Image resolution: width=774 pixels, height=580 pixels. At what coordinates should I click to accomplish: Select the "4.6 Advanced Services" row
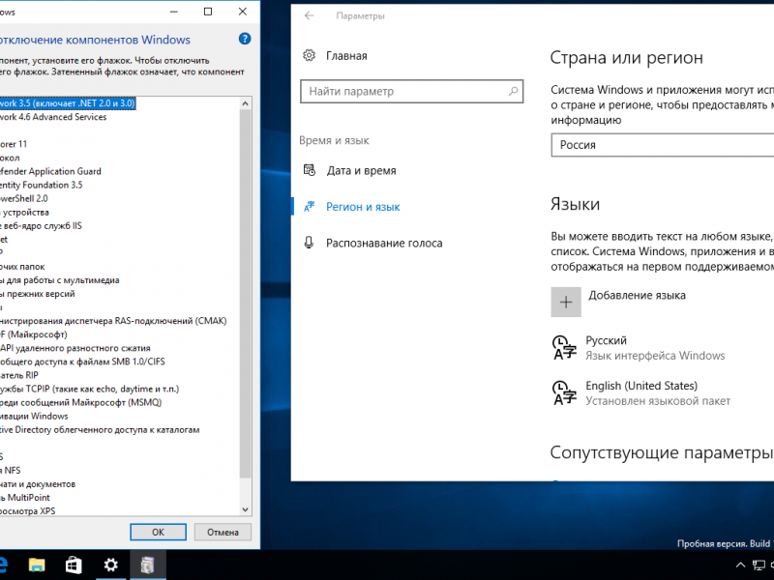(53, 117)
